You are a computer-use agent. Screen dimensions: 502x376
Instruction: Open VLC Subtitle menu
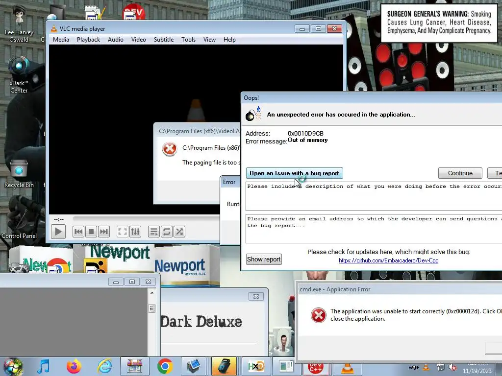(164, 40)
